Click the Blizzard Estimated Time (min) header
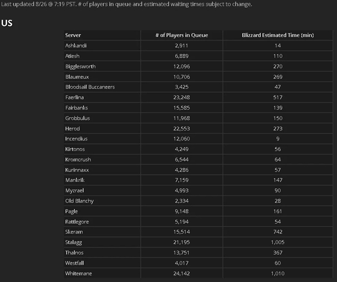337x282 pixels. pyautogui.click(x=278, y=35)
